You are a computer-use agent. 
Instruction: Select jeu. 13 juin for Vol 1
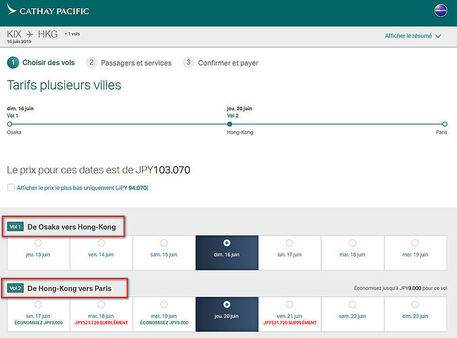click(x=38, y=253)
